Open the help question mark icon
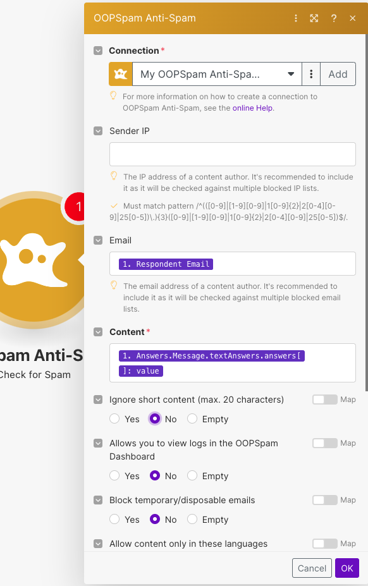This screenshot has height=586, width=368. tap(334, 18)
